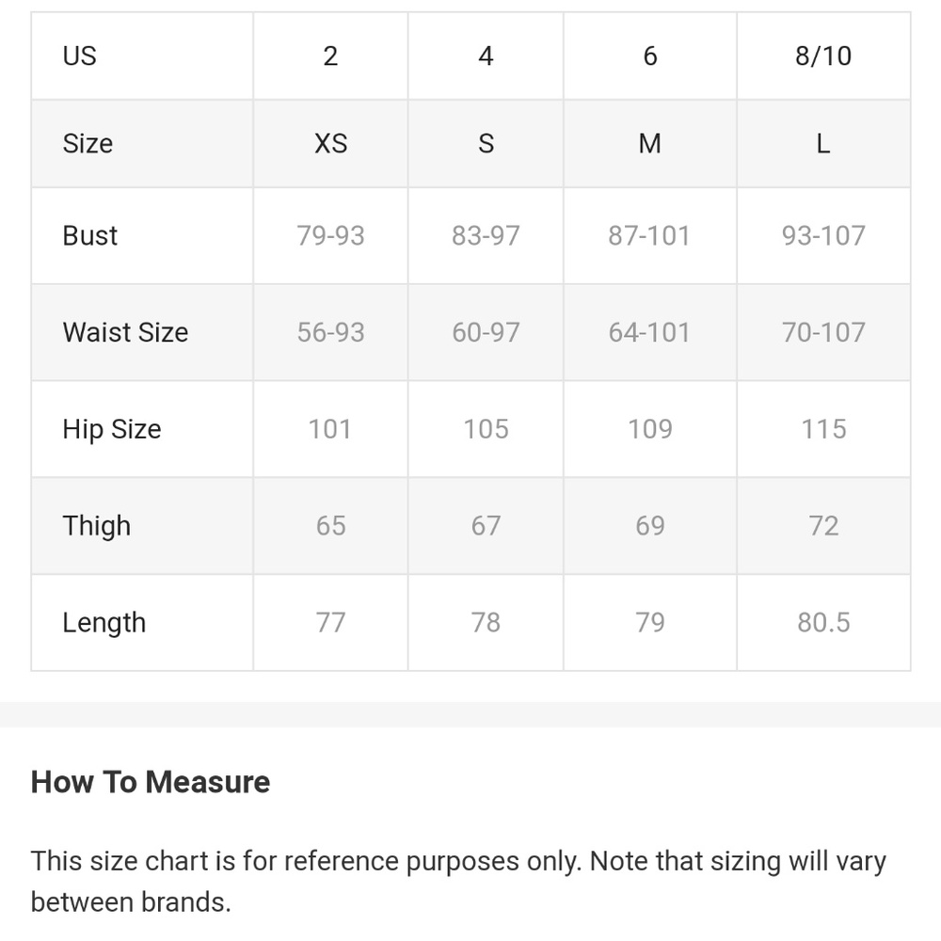Select the XS size column header
The height and width of the screenshot is (941, 941).
click(330, 143)
